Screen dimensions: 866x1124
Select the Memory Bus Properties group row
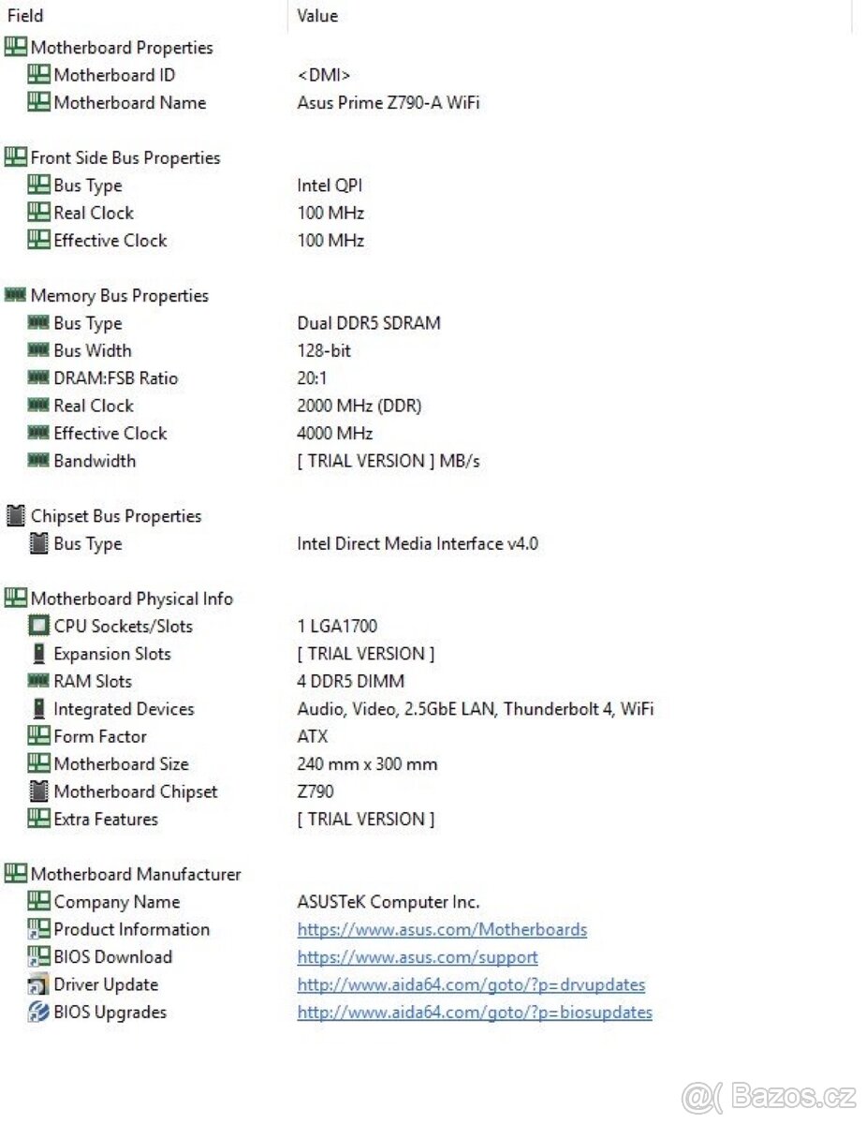tap(120, 295)
